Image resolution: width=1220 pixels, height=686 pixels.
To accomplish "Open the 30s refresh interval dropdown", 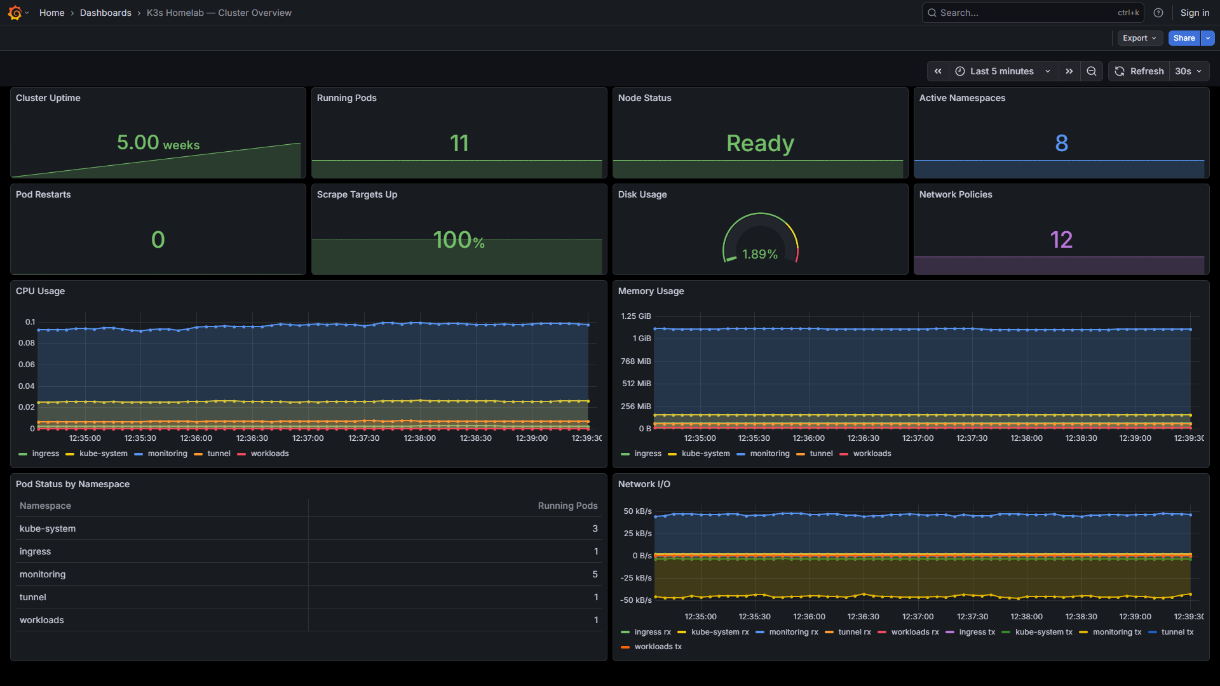I will coord(1187,71).
